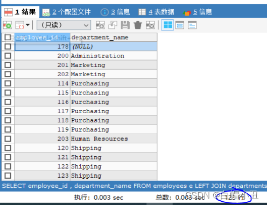Select the grid view icon
The width and height of the screenshot is (267, 205).
(x=167, y=25)
